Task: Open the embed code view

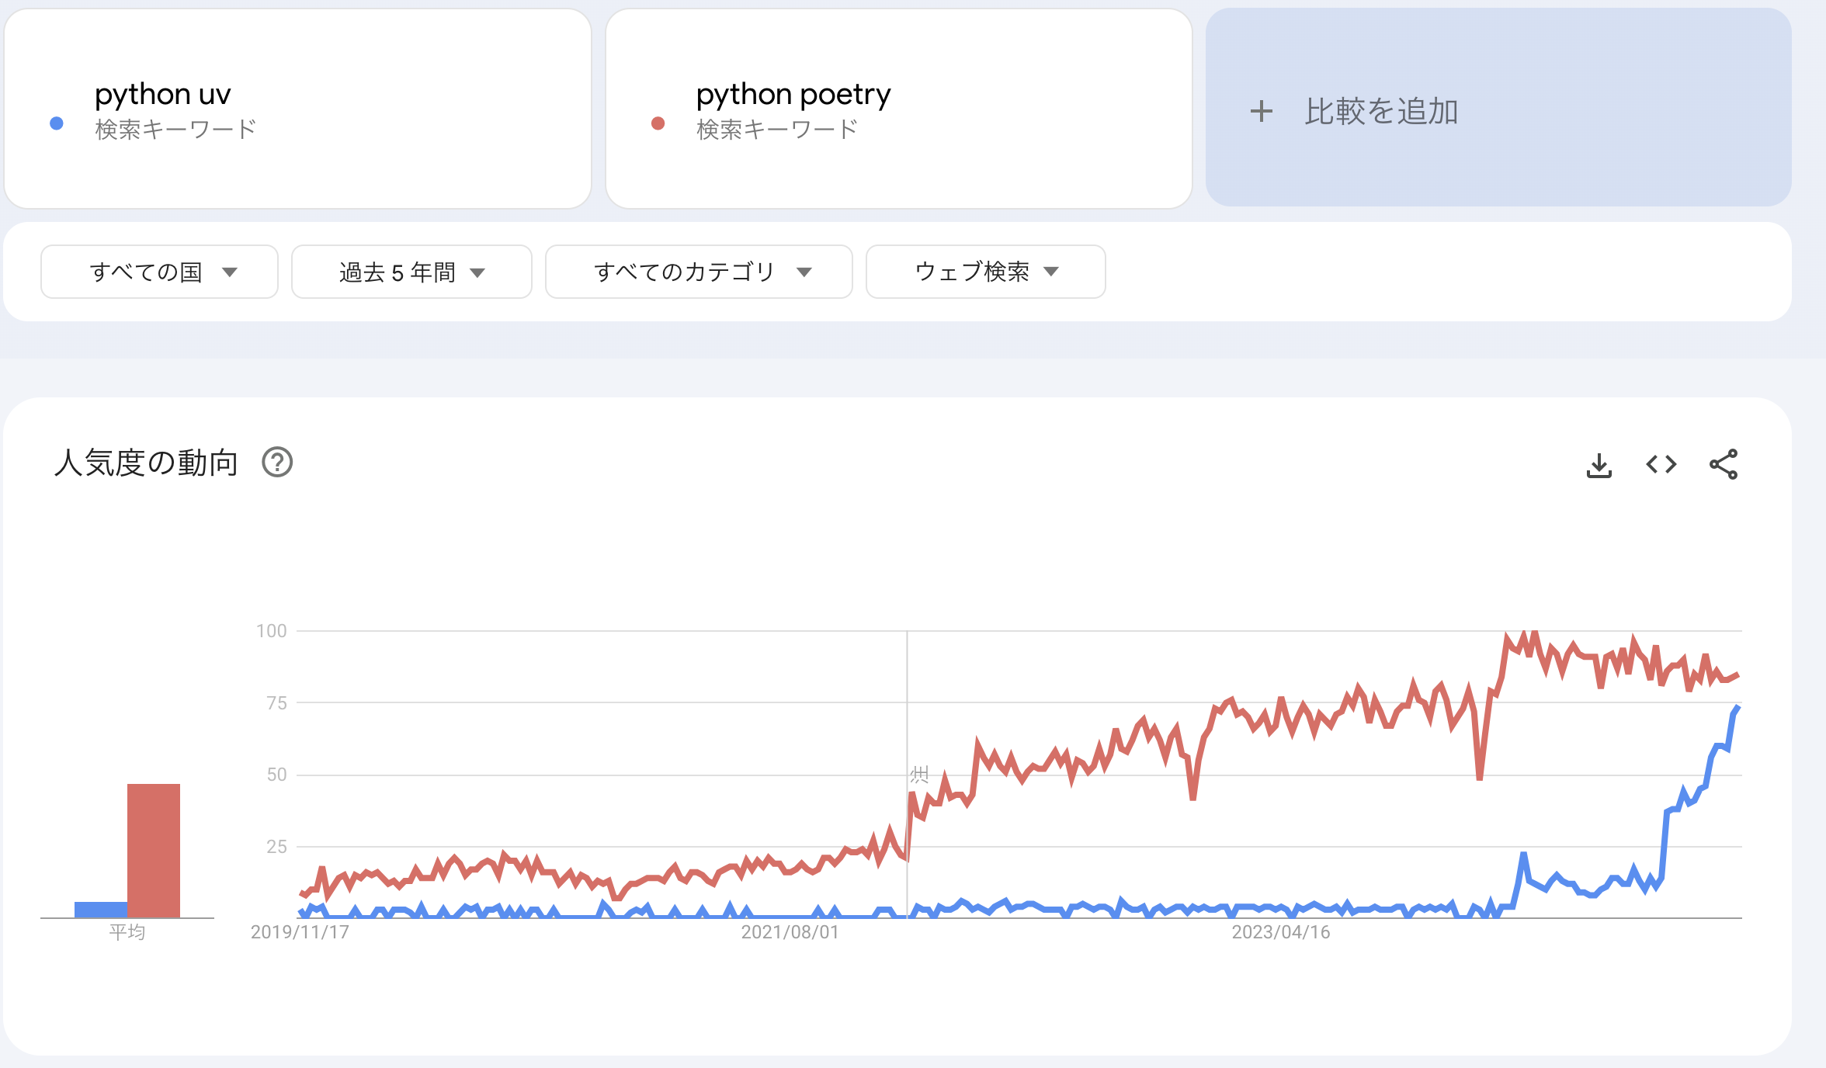Action: click(1662, 463)
